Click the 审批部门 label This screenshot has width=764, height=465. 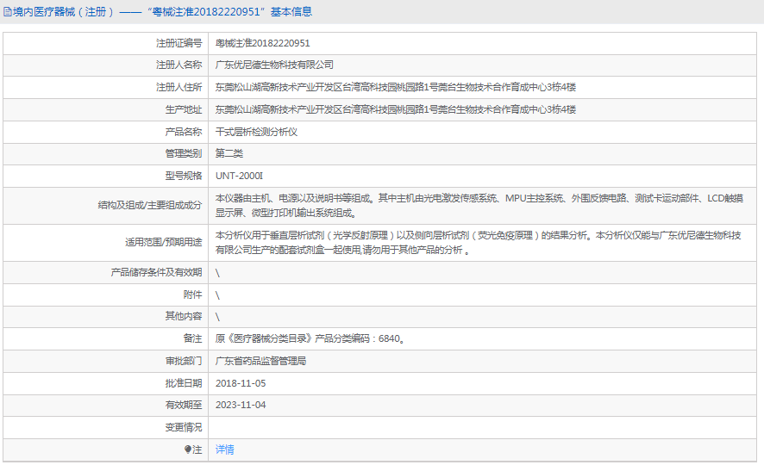(x=183, y=361)
